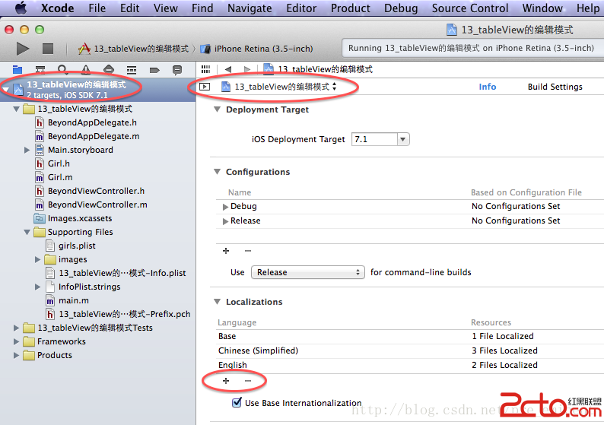Open the Debug navigator icon
604x425 pixels.
(132, 70)
